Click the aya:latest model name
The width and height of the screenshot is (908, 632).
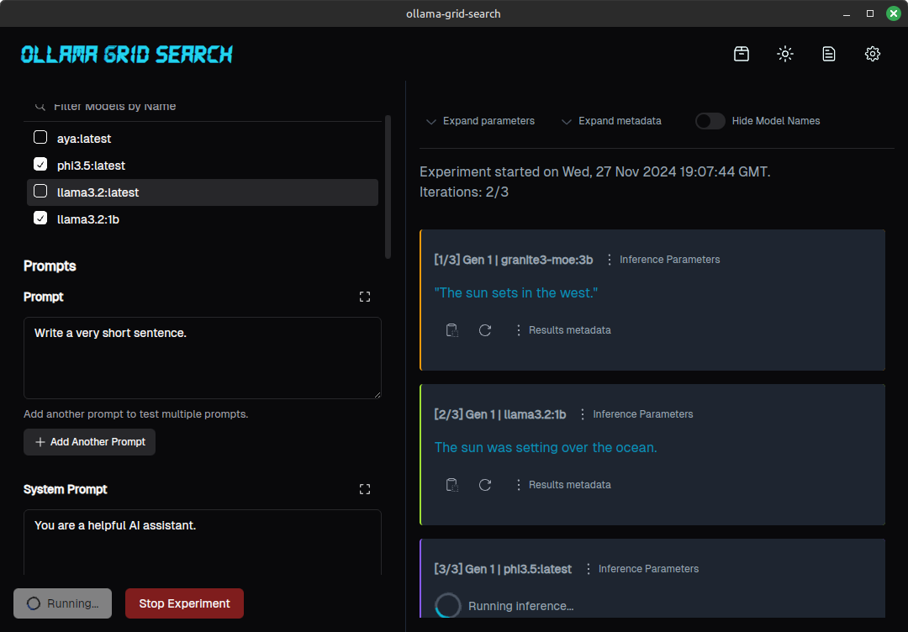pyautogui.click(x=84, y=139)
